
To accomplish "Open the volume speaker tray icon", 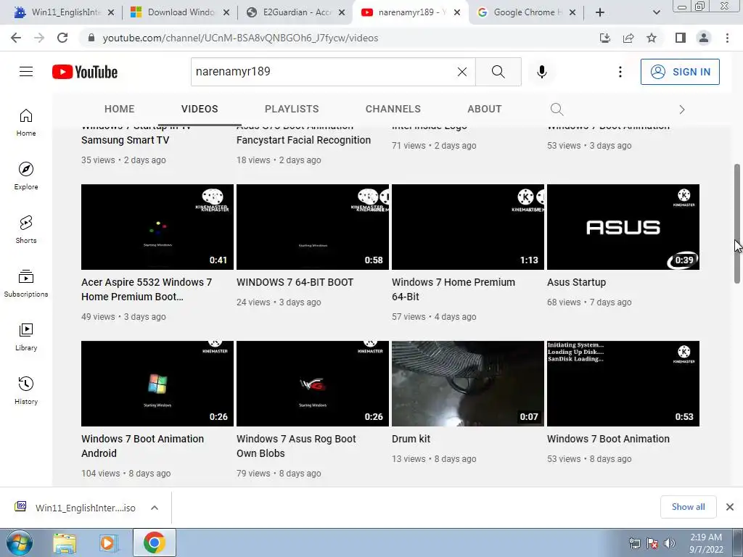I will tap(670, 543).
